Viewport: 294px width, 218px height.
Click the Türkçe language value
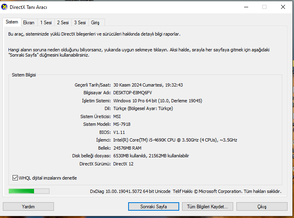point(143,108)
